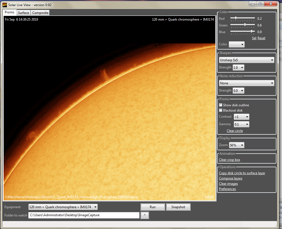The height and width of the screenshot is (229, 282).
Task: Click the Reset color link
Action: coord(261,38)
